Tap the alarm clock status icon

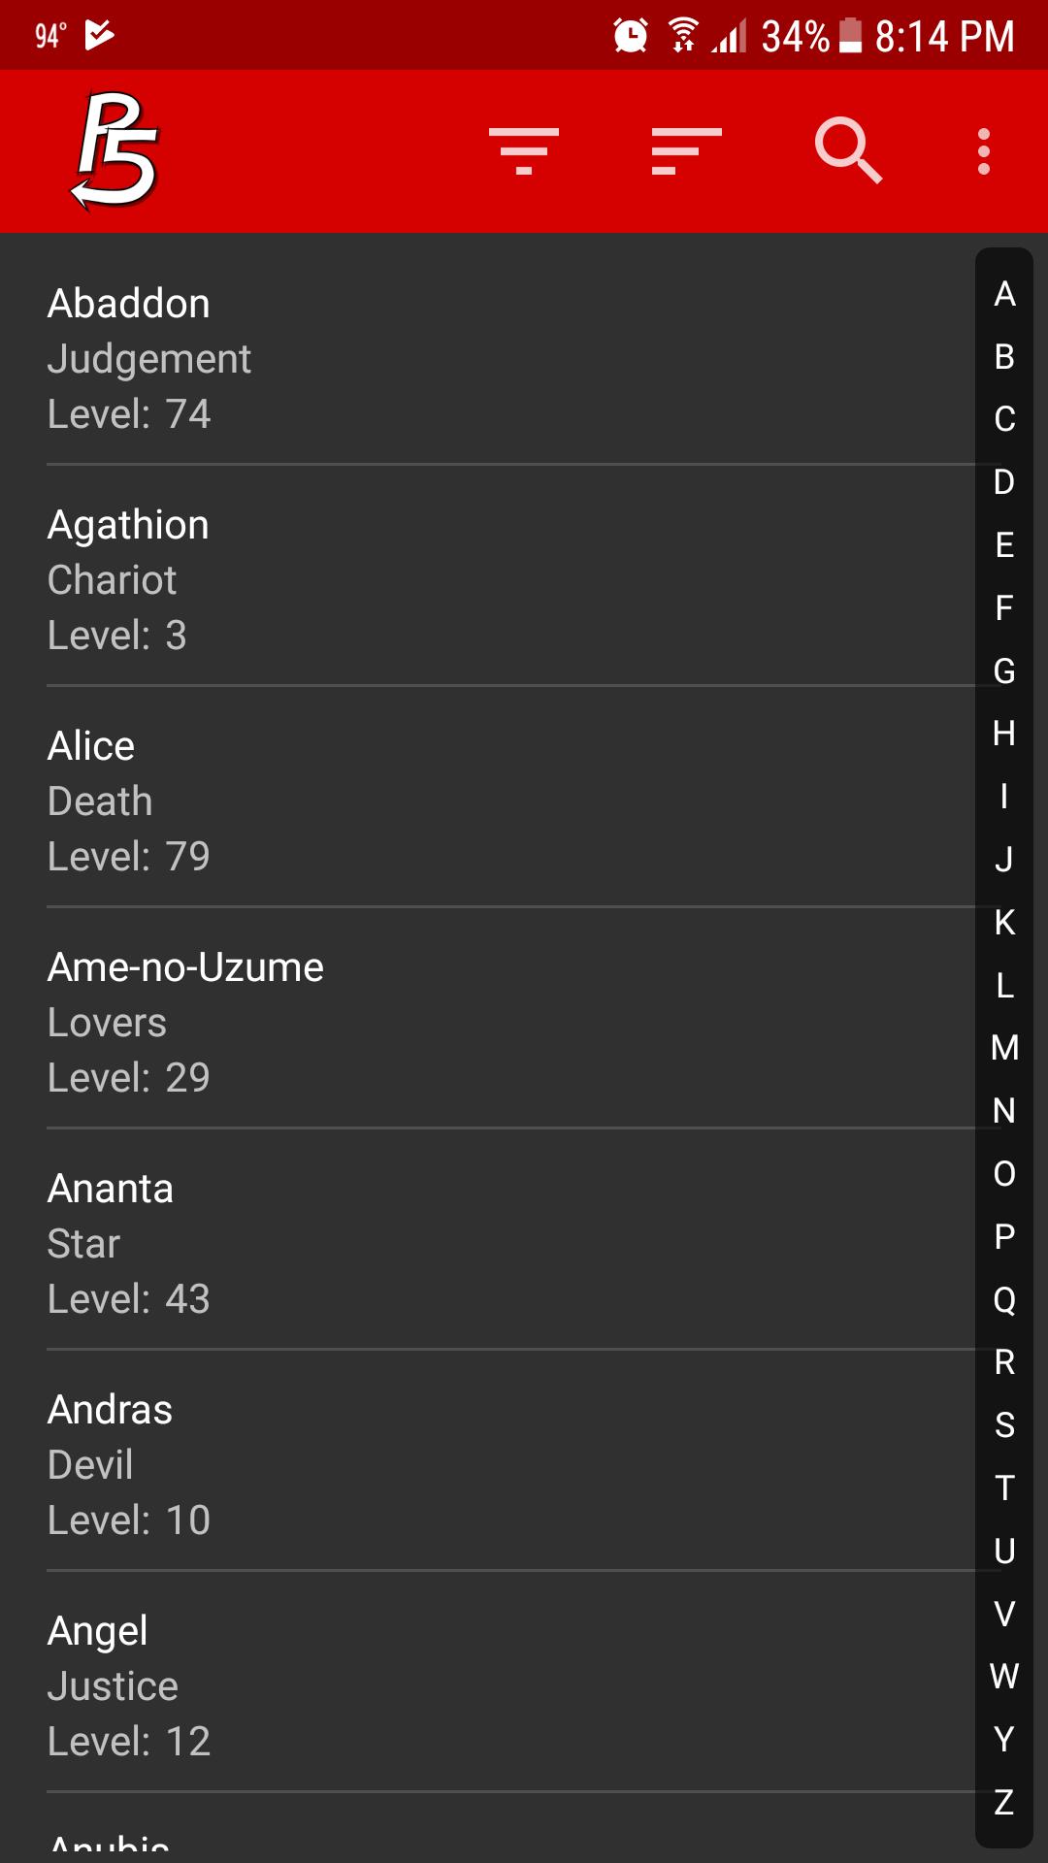631,36
